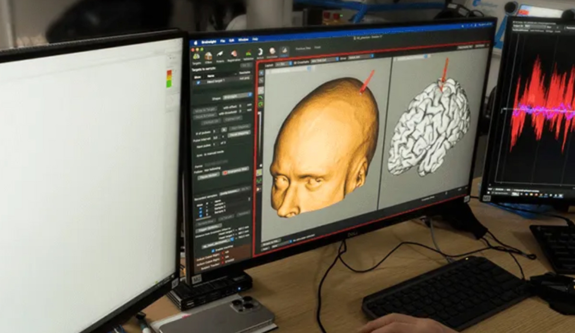
Task: Toggle the Enable tracking checkbox
Action: (213, 251)
